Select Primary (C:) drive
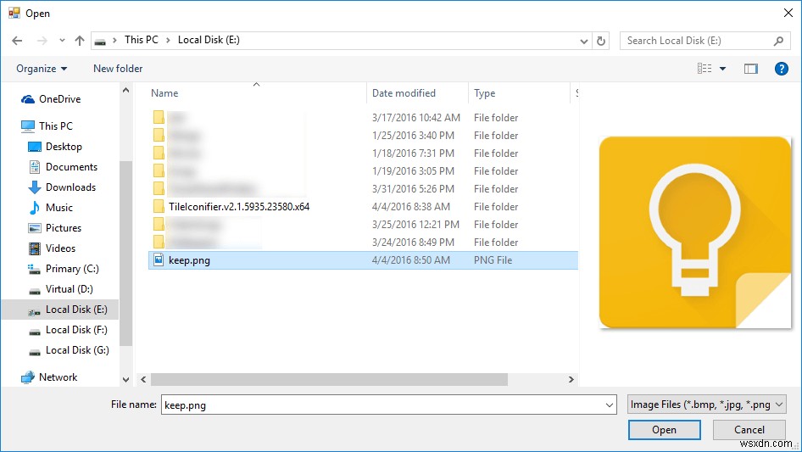Image resolution: width=802 pixels, height=452 pixels. [72, 269]
